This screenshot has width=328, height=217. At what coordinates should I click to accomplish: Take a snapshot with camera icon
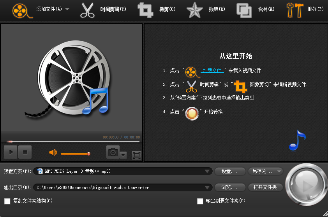pos(113,152)
